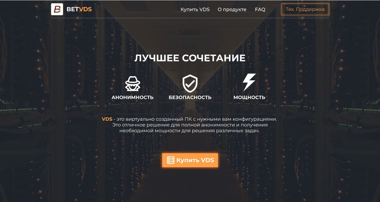Click the orange VDS part of the header logo

[x=86, y=10]
